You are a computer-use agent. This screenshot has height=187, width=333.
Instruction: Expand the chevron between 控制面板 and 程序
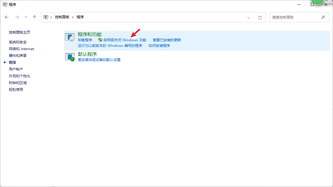point(73,17)
